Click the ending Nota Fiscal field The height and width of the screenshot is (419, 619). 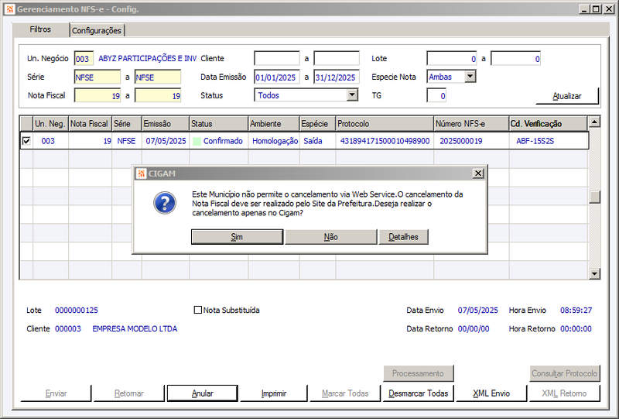click(158, 95)
